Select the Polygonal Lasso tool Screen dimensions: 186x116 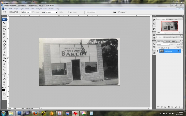point(4,28)
